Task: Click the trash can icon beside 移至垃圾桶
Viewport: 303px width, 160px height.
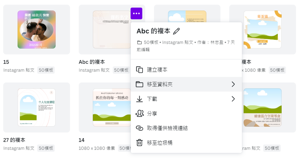Action: point(139,143)
